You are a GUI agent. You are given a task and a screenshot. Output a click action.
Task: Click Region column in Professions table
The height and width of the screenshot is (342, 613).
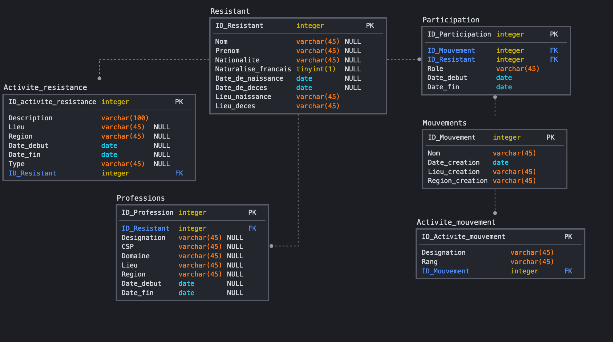coord(192,274)
